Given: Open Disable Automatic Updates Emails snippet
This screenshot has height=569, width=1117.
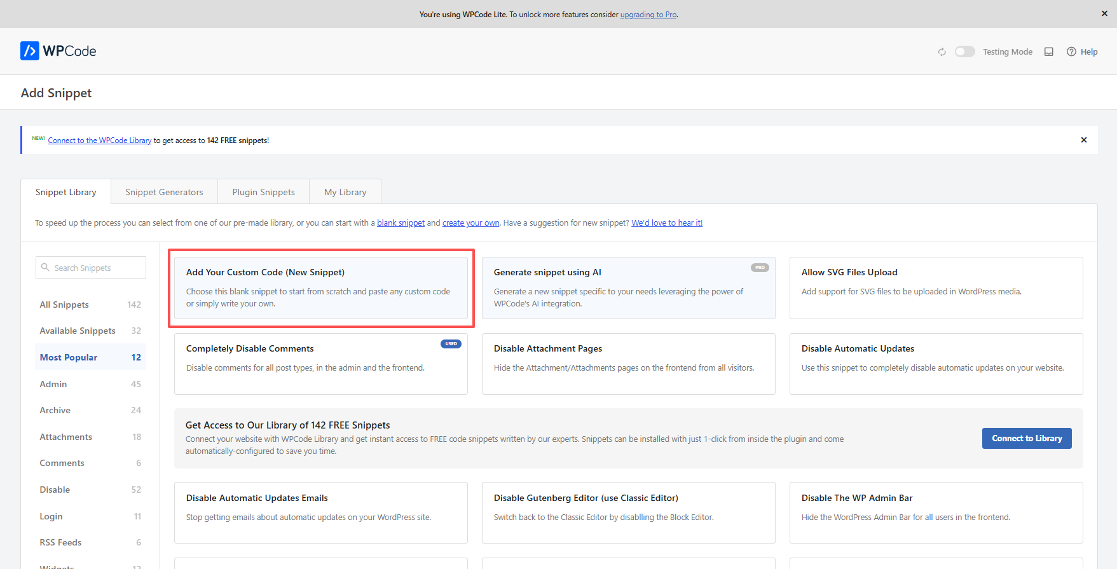Looking at the screenshot, I should click(x=321, y=512).
